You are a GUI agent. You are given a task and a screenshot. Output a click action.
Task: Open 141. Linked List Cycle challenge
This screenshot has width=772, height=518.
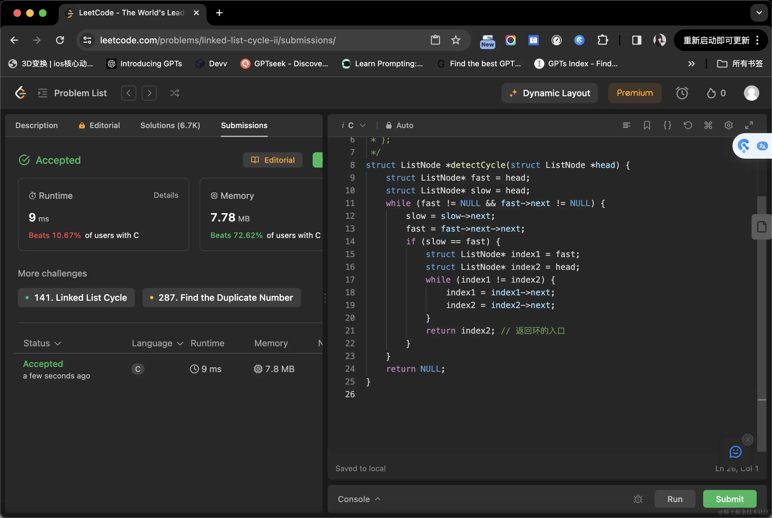tap(76, 297)
